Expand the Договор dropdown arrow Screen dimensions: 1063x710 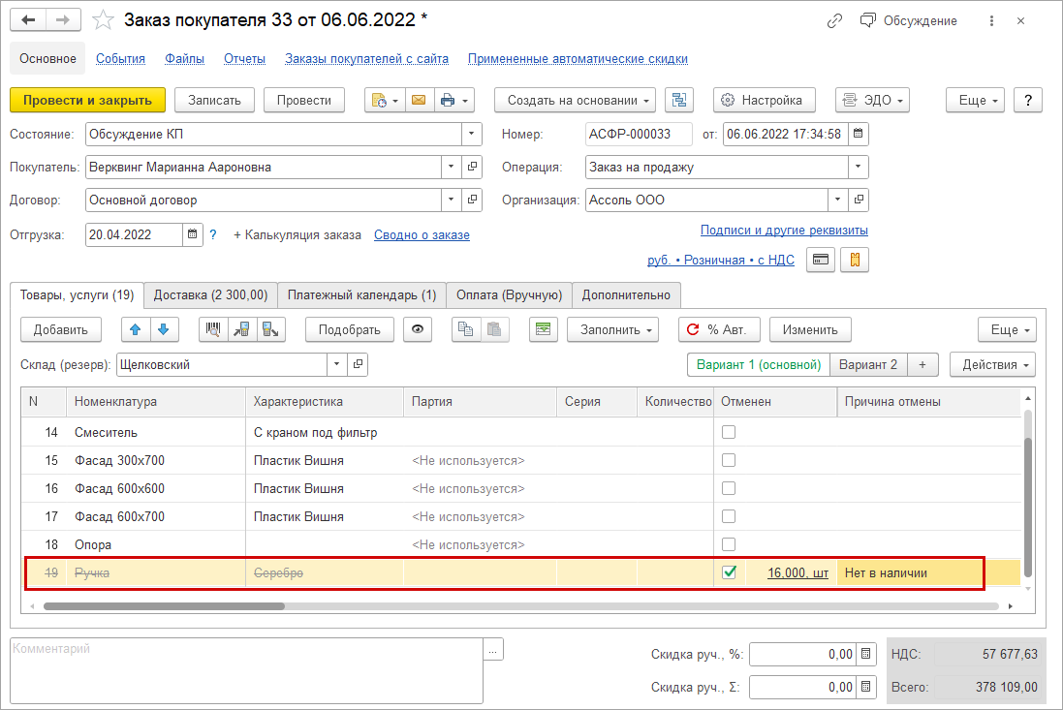point(451,200)
